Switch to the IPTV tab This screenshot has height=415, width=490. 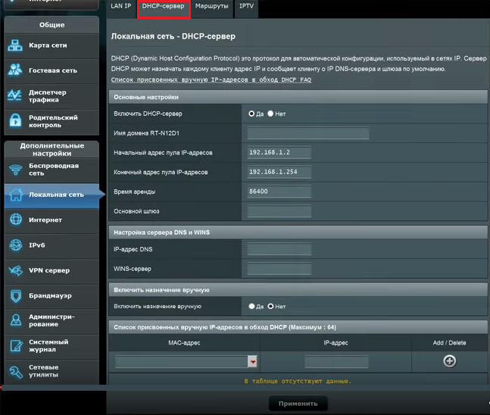pyautogui.click(x=247, y=6)
